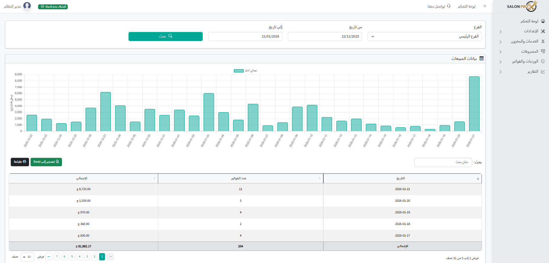Click the clock icon for الورديات والفواتير
549x263 pixels.
click(x=543, y=61)
